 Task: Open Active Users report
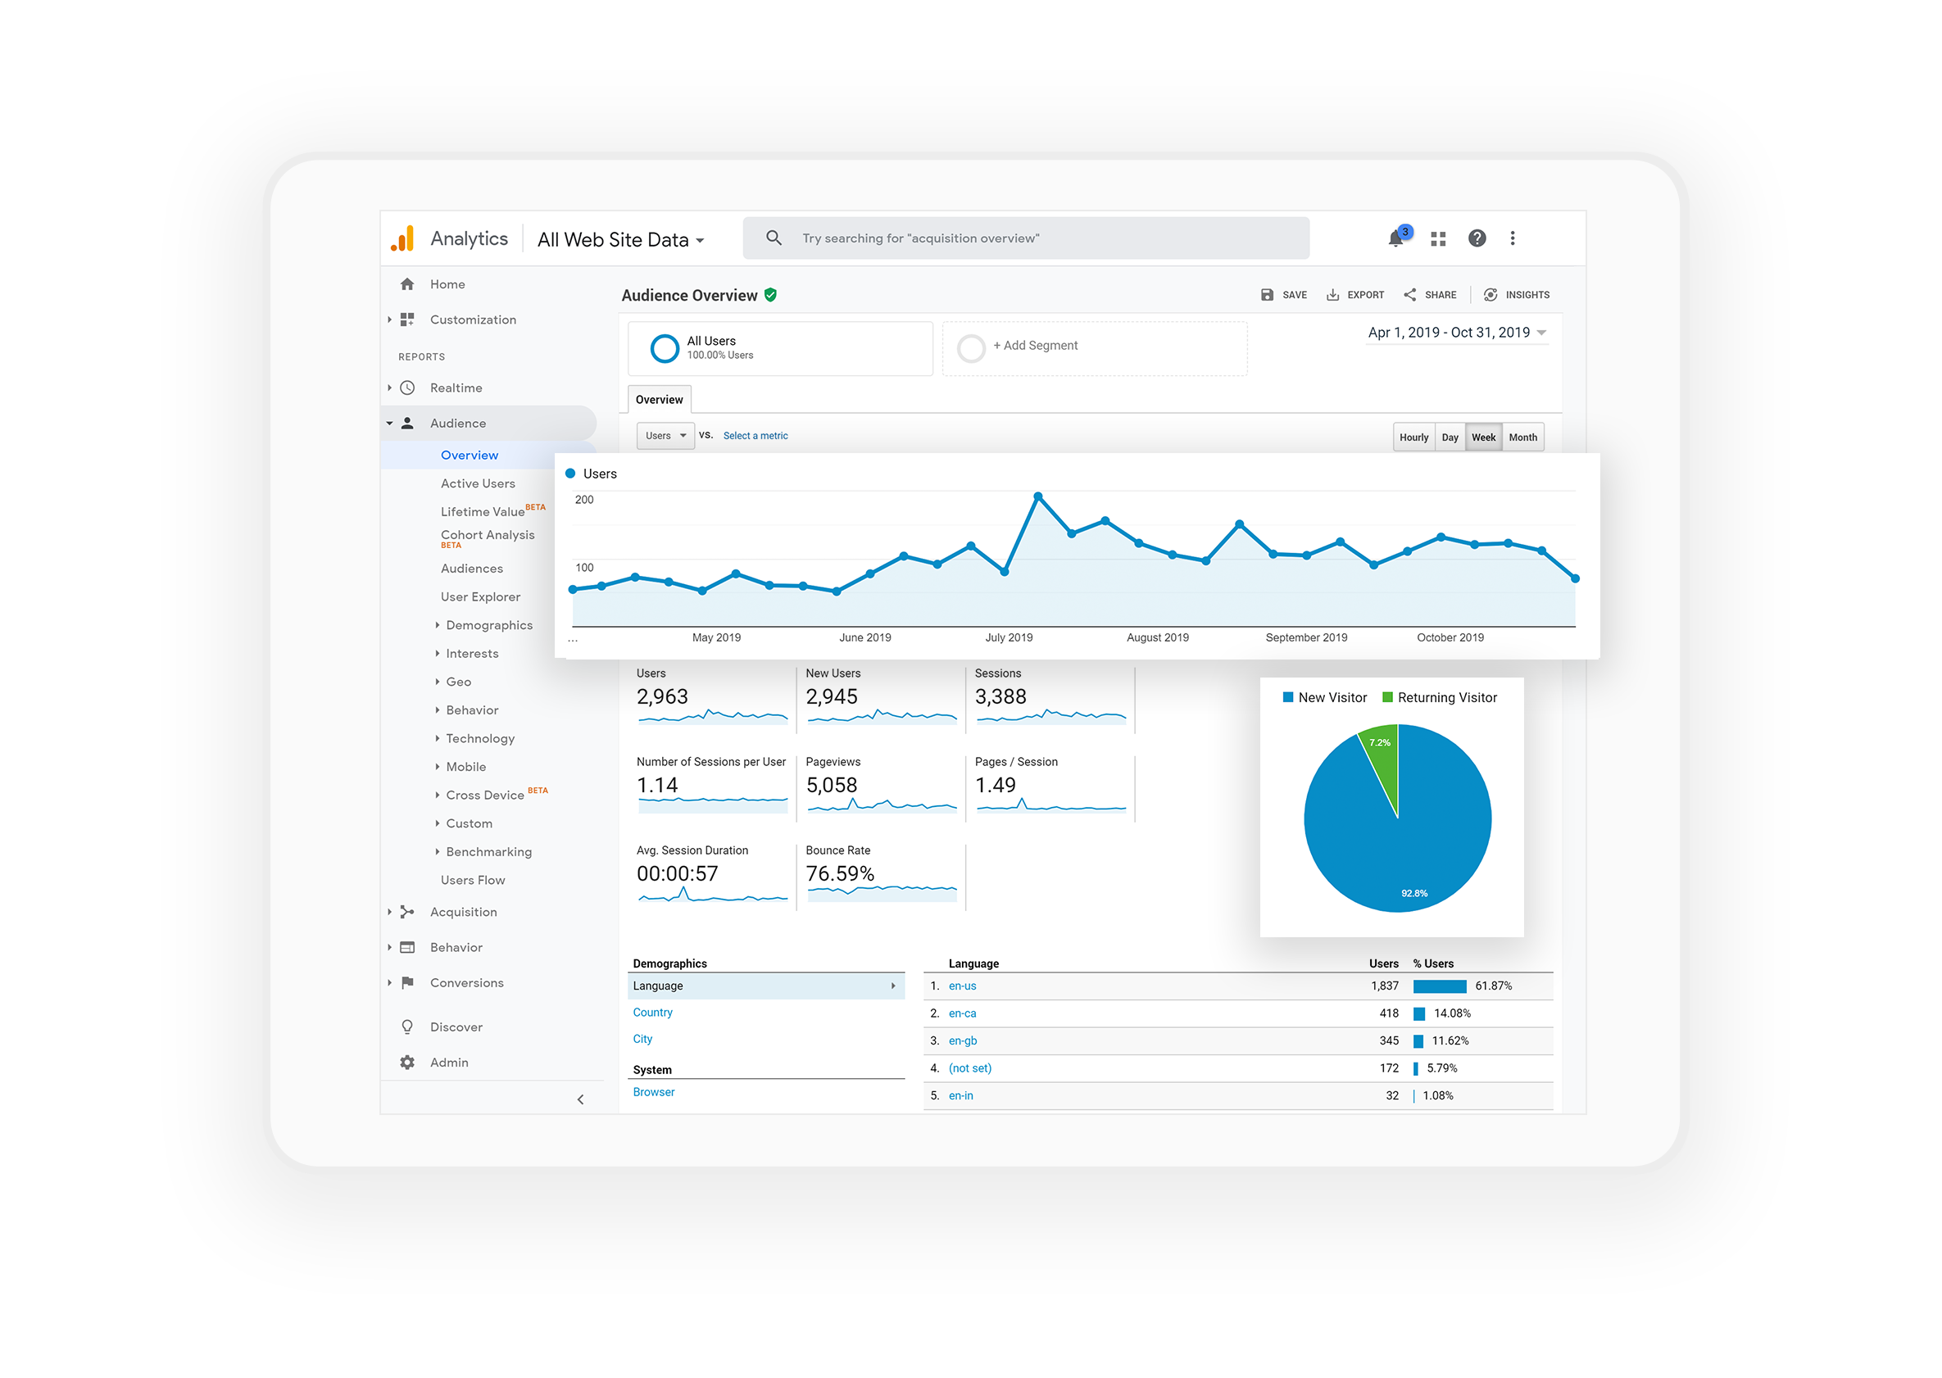coord(478,483)
